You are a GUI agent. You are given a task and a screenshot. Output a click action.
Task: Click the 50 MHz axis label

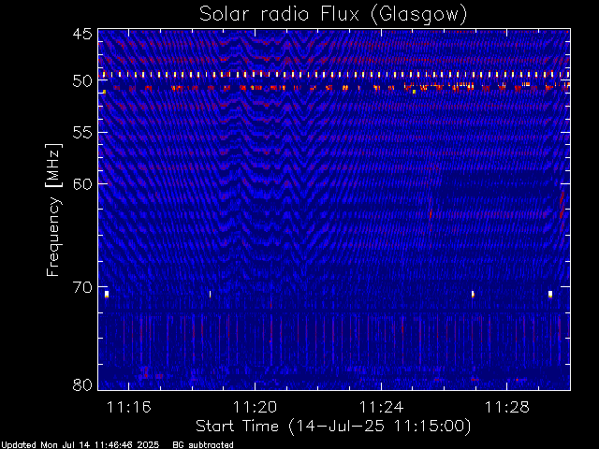click(x=82, y=81)
